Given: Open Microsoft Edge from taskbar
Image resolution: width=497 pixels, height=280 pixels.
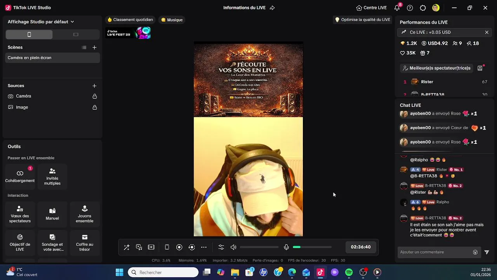Looking at the screenshot, I should [292, 272].
